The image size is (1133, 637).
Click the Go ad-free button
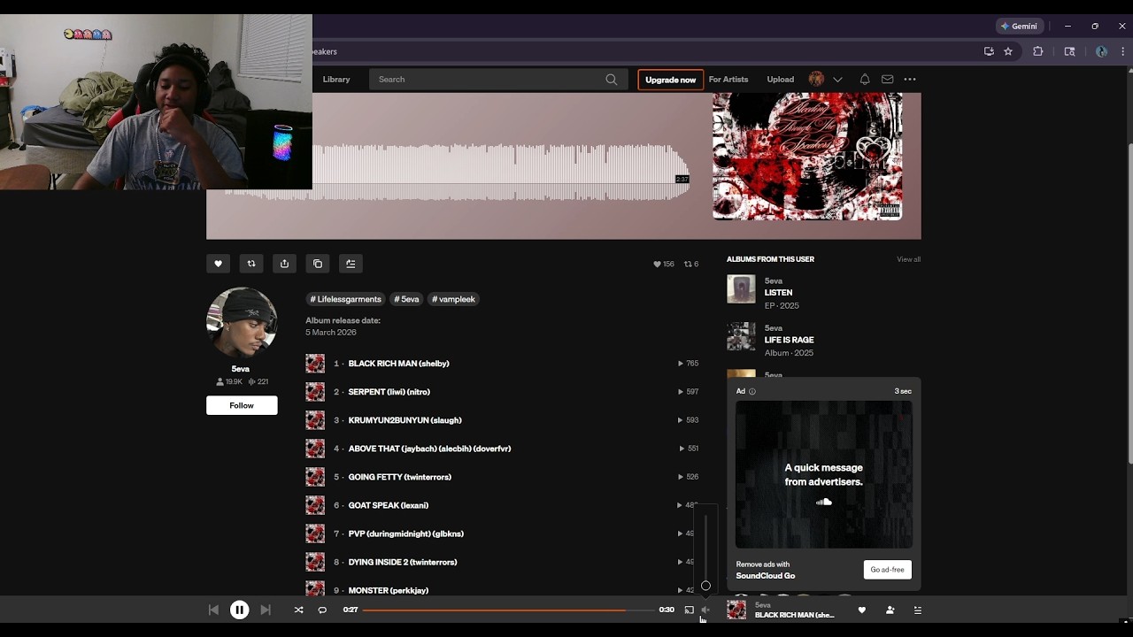(x=887, y=570)
